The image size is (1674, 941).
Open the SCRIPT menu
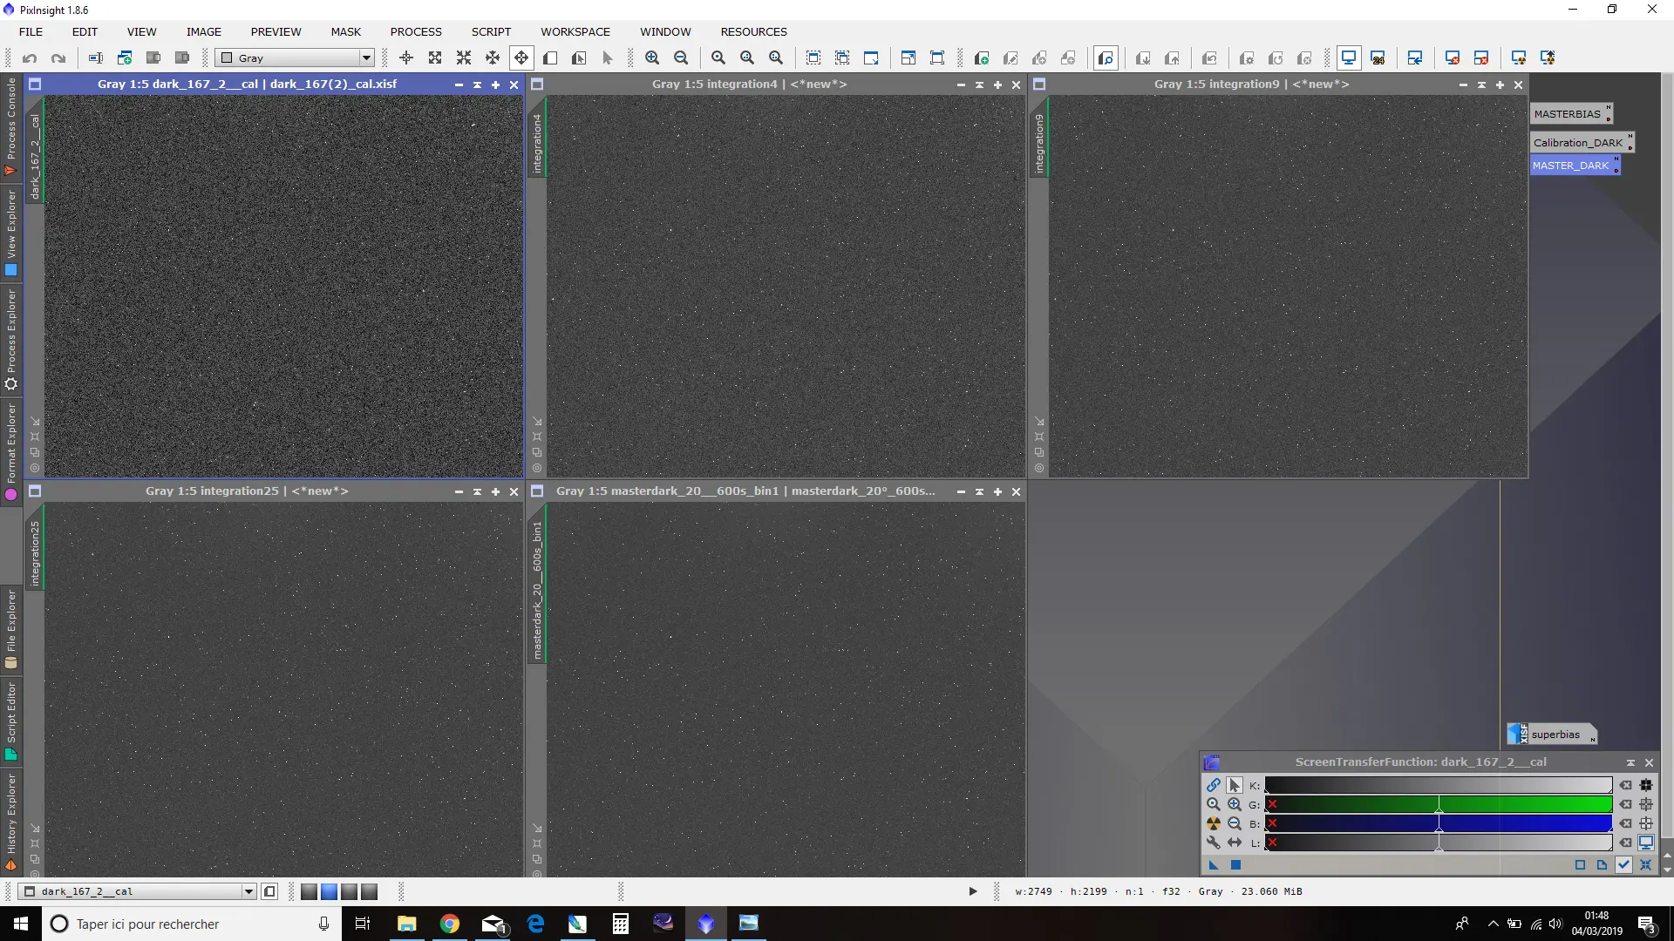(491, 31)
